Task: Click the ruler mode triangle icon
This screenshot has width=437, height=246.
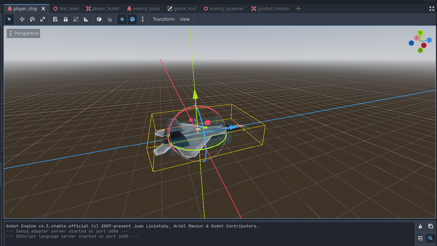Action: pyautogui.click(x=86, y=19)
